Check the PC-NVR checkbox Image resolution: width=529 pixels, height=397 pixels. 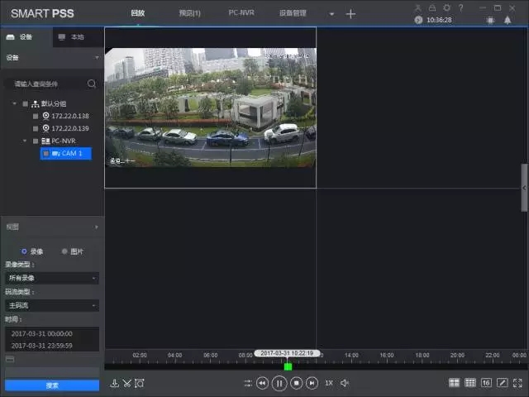coord(36,141)
